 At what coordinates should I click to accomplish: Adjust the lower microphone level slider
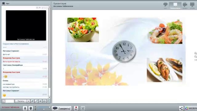coord(43,109)
